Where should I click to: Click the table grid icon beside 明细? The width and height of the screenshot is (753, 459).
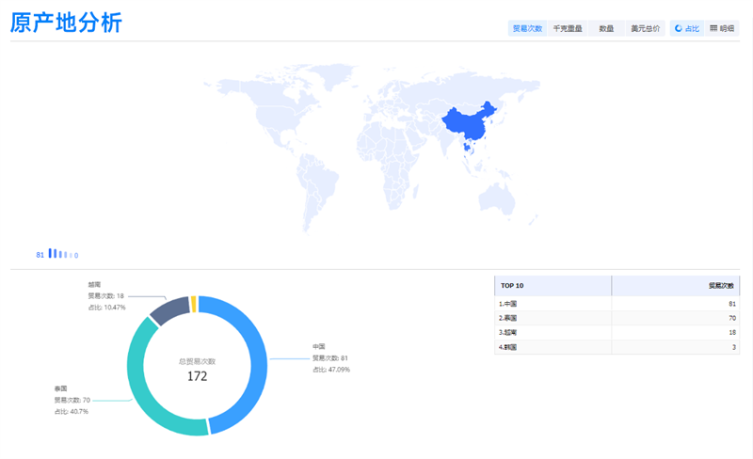[x=713, y=29]
